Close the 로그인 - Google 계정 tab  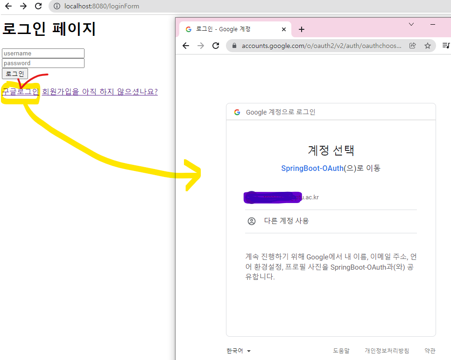283,29
